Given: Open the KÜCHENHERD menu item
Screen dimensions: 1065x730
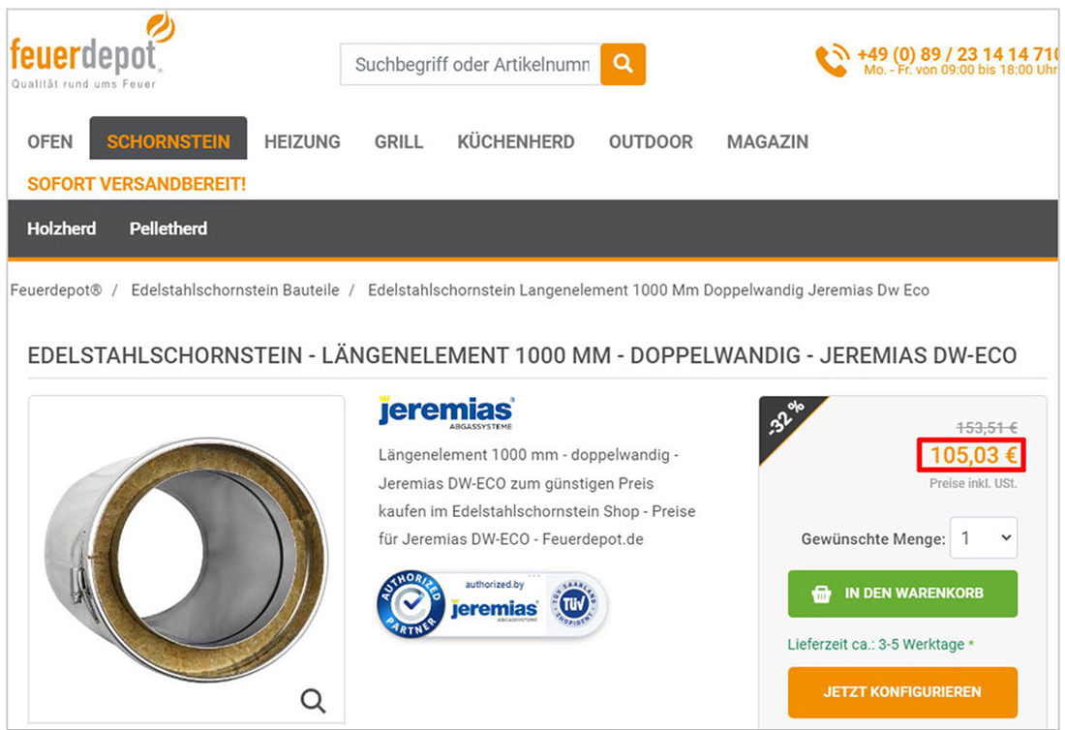Looking at the screenshot, I should (515, 142).
